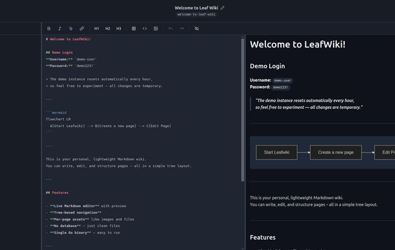Viewport: 395px width, 250px height.
Task: Click the editor vertical scrollbar
Action: tap(243, 110)
